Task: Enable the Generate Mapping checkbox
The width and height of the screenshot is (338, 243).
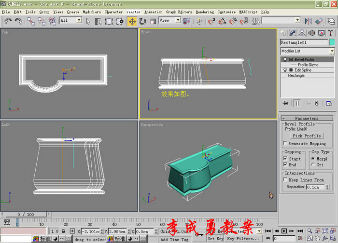Action: pyautogui.click(x=285, y=143)
